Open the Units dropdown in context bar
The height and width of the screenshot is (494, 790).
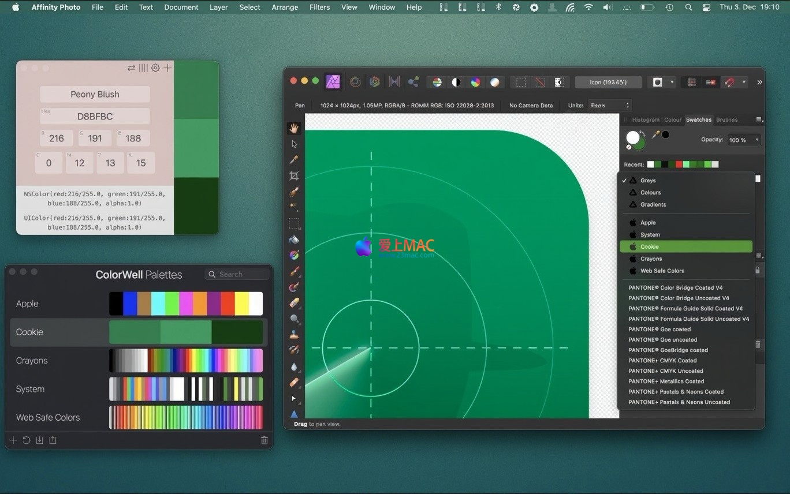pyautogui.click(x=609, y=105)
